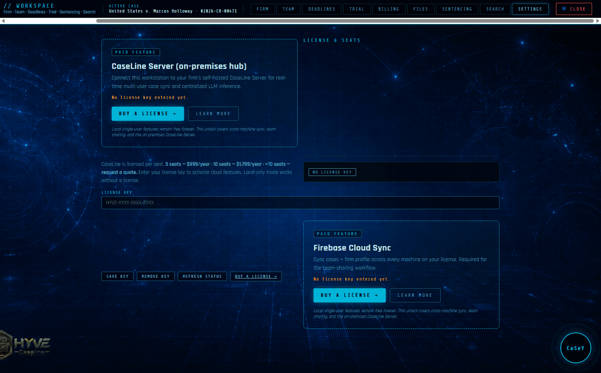Click the PAID FEATURE badge on Firebase Cloud Sync

(x=337, y=234)
